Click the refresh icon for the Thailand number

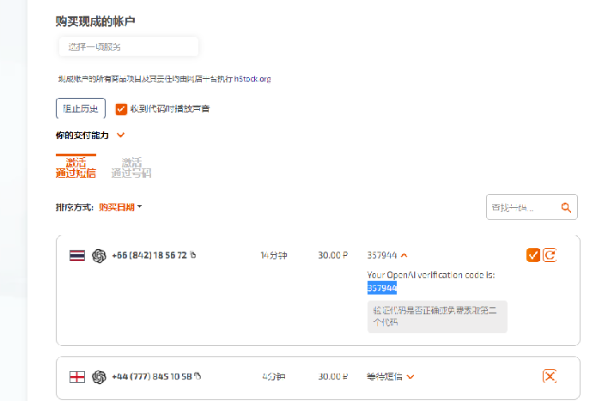click(550, 255)
